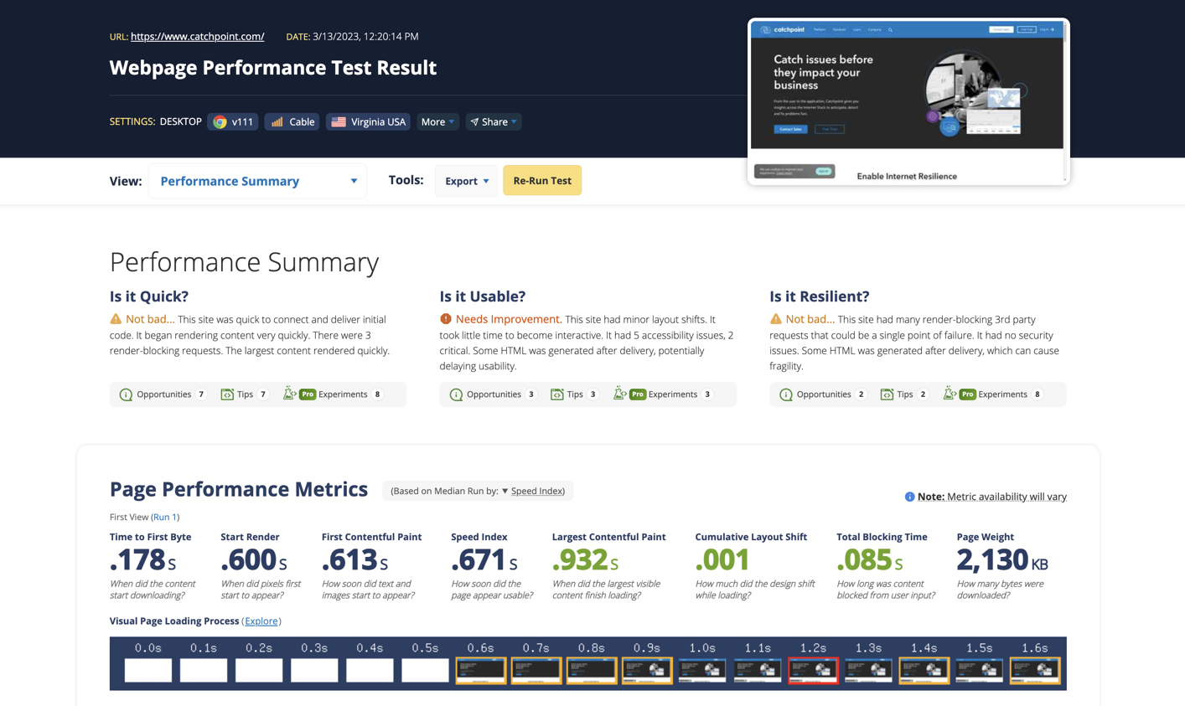Viewport: 1185px width, 706px height.
Task: Select the red-bordered 1.2s filmstrip thumbnail
Action: click(x=812, y=670)
